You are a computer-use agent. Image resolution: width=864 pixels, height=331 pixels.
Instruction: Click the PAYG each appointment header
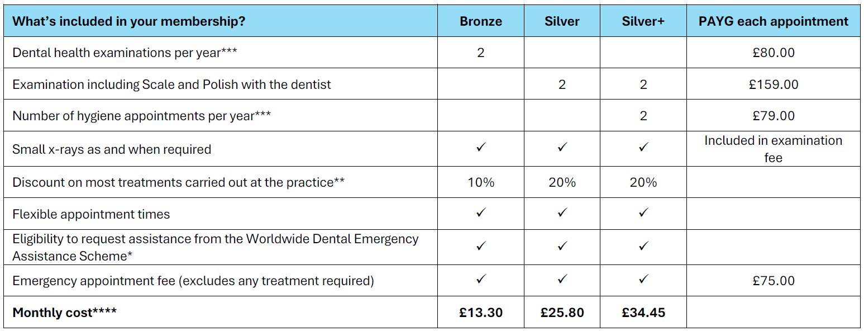tap(774, 22)
